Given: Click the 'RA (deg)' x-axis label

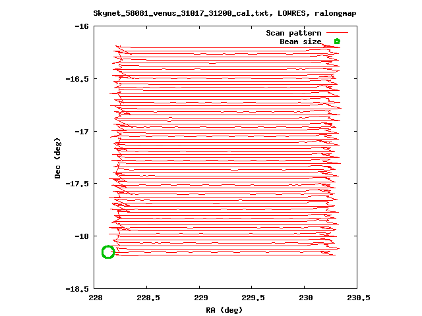Looking at the screenshot, I should [x=224, y=310].
